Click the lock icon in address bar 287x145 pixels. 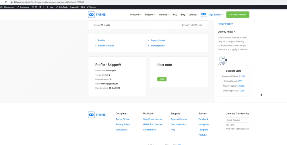(12, 2)
